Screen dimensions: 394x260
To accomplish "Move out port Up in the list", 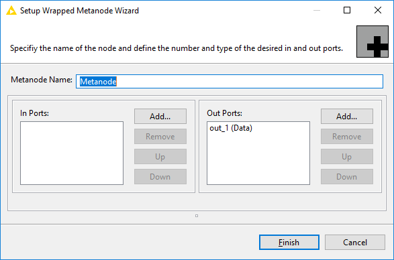I will [347, 156].
